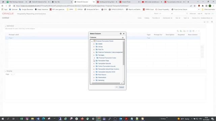Click the search magnifier icon

pos(187,13)
